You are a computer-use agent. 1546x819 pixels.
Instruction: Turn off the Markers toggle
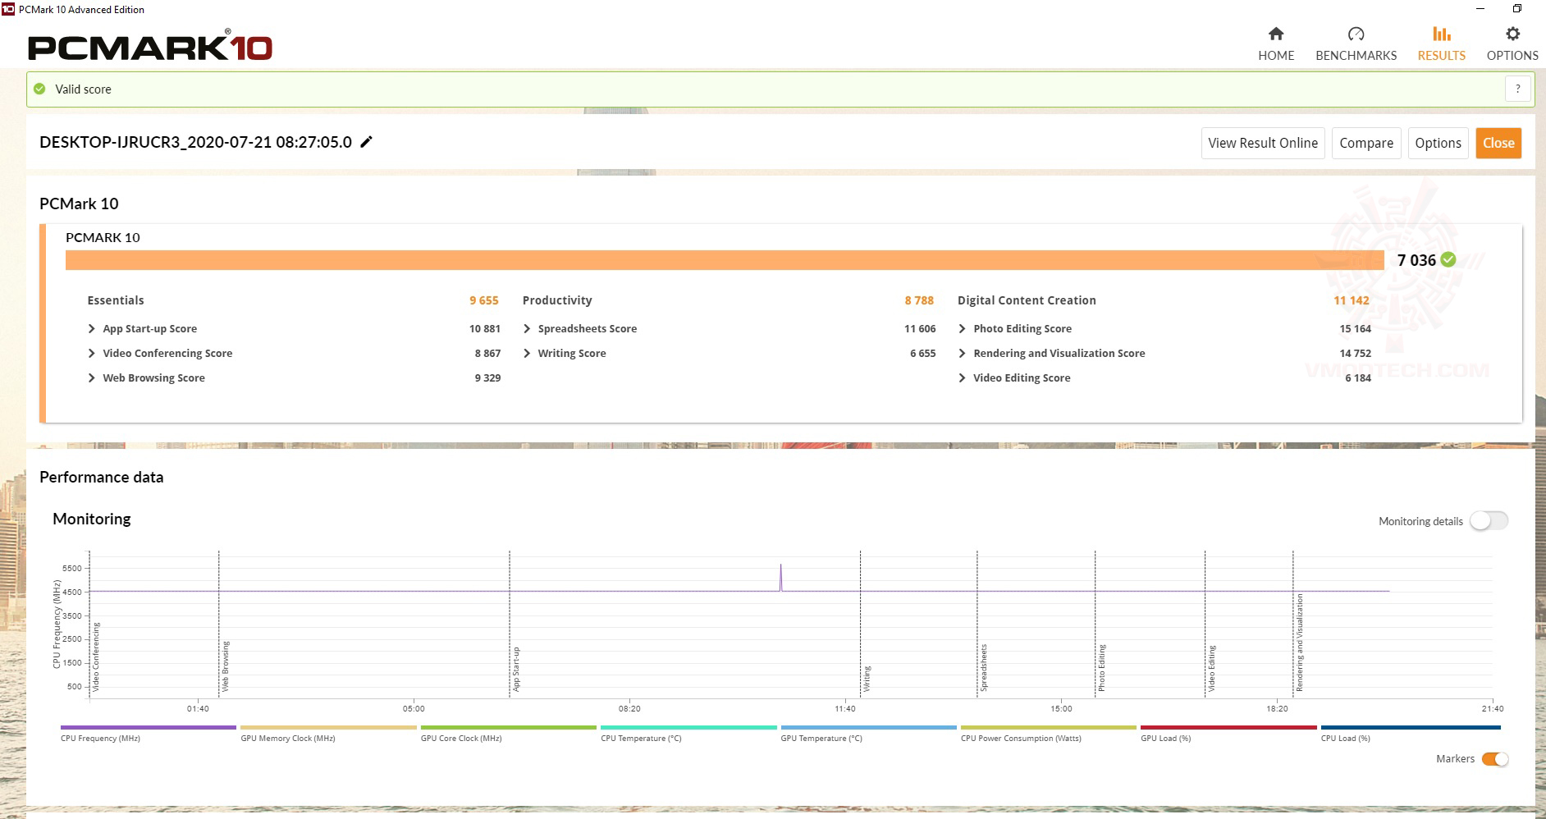tap(1494, 759)
